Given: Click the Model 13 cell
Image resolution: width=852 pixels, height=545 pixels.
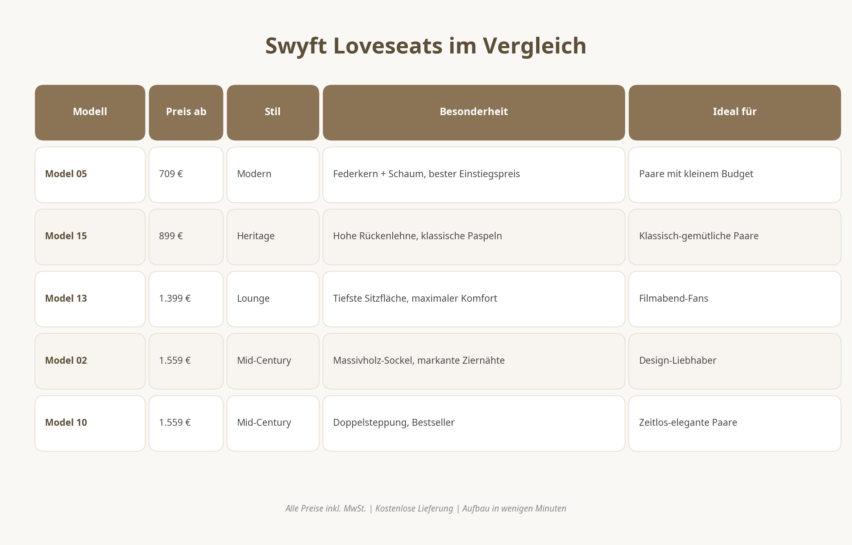Looking at the screenshot, I should [90, 299].
